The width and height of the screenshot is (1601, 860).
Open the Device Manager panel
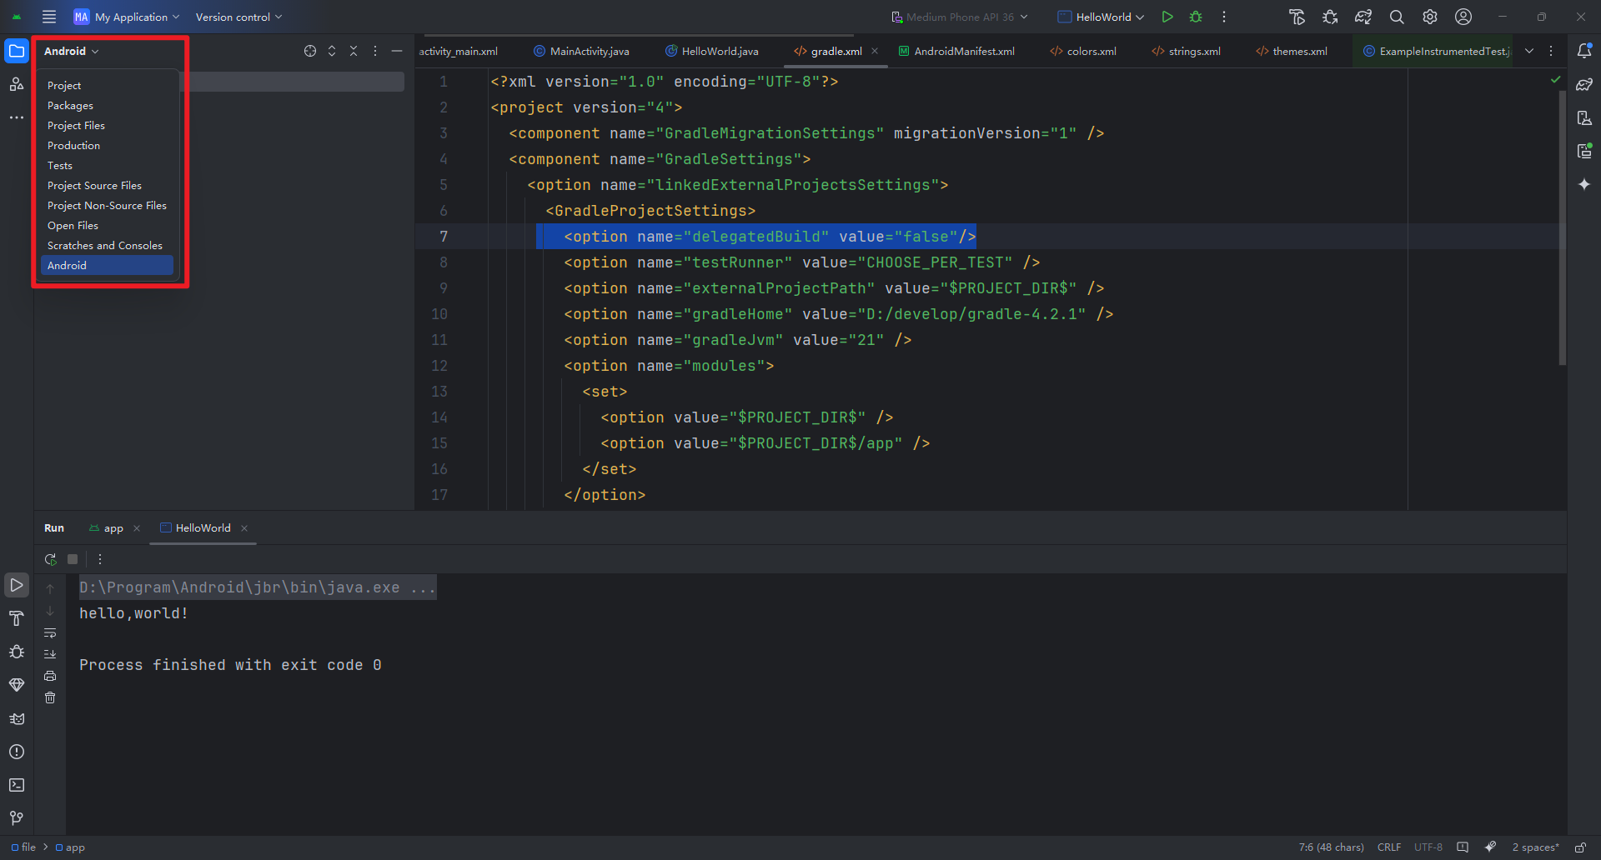[x=1583, y=118]
